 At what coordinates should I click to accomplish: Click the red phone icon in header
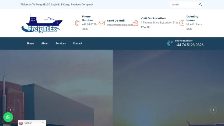(x=77, y=23)
